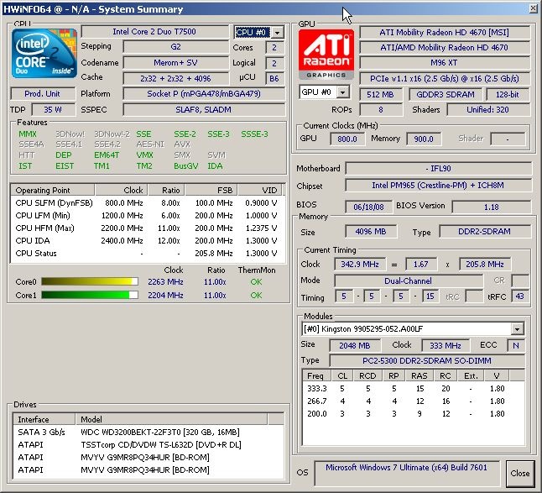
Task: Click the drives Interface column header
Action: [x=44, y=419]
